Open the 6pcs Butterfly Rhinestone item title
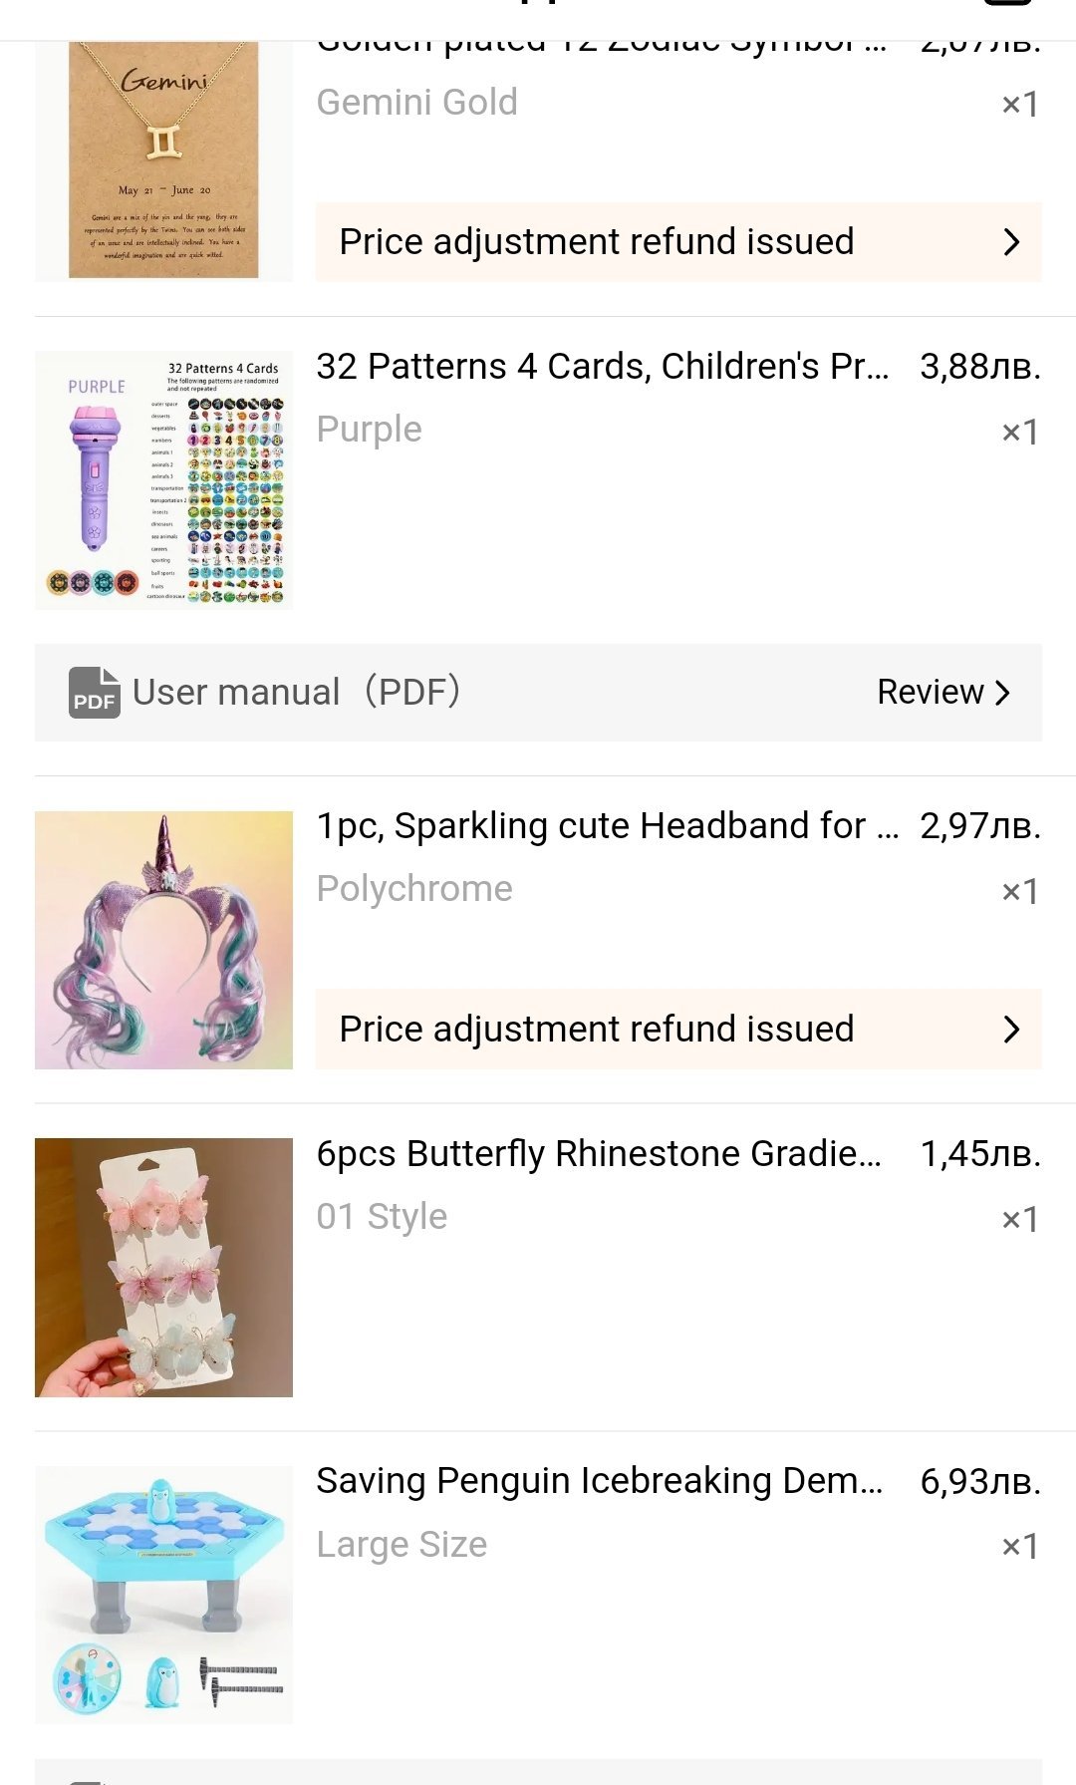1076x1785 pixels. [x=599, y=1154]
